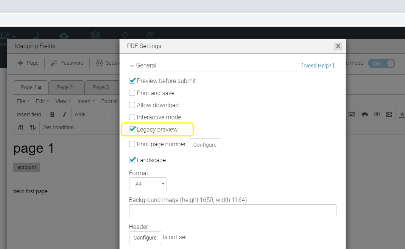The height and width of the screenshot is (249, 405).
Task: Uncheck the Legacy preview option
Action: pyautogui.click(x=132, y=129)
